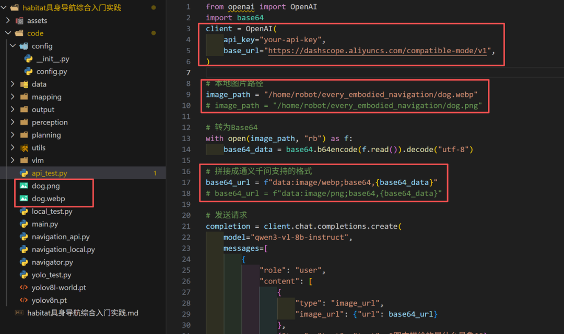Click line number 7 in the gutter
The height and width of the screenshot is (334, 564).
click(188, 72)
